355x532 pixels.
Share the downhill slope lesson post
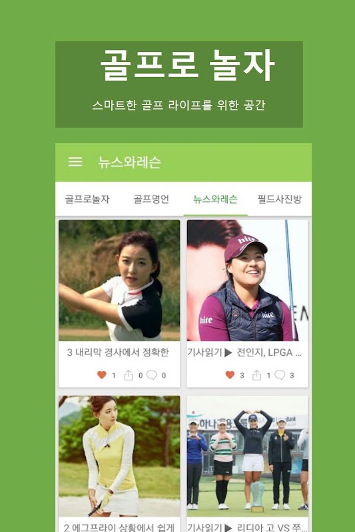(129, 375)
